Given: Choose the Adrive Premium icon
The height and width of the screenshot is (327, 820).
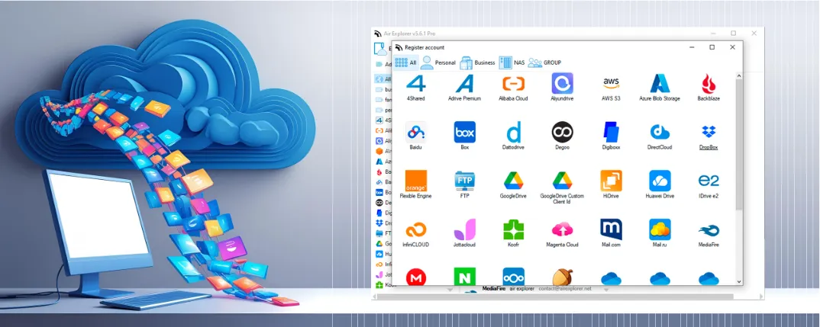Looking at the screenshot, I should tap(464, 83).
